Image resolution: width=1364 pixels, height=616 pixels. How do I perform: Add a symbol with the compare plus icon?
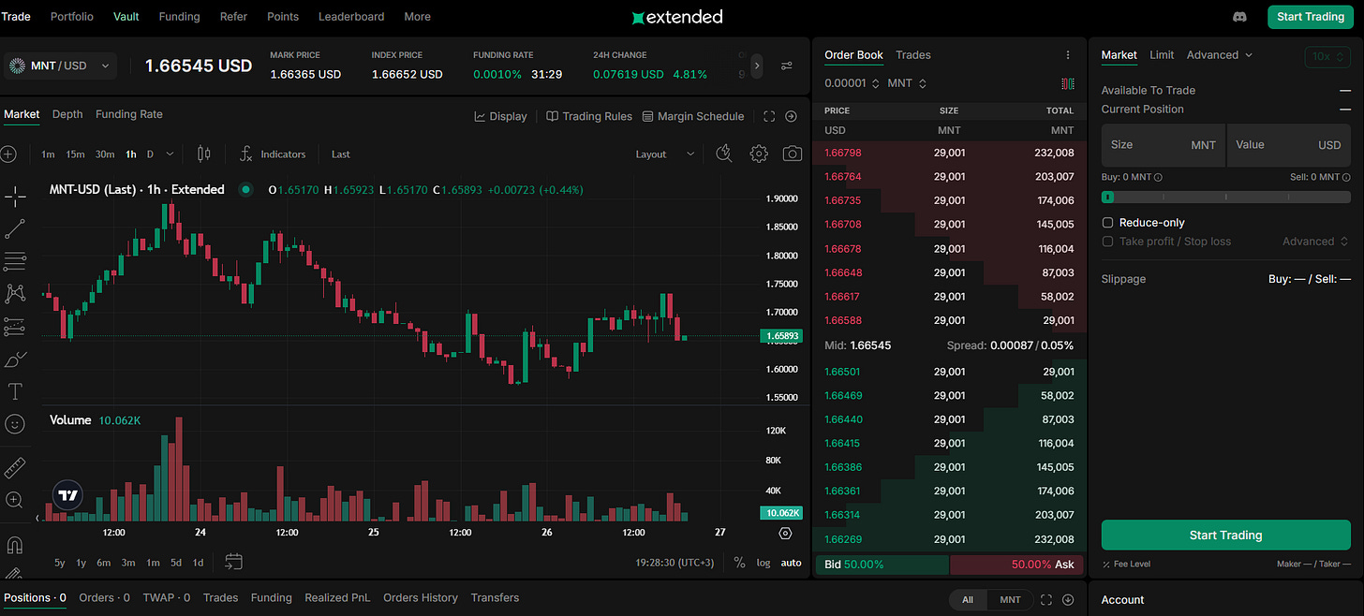coord(8,154)
